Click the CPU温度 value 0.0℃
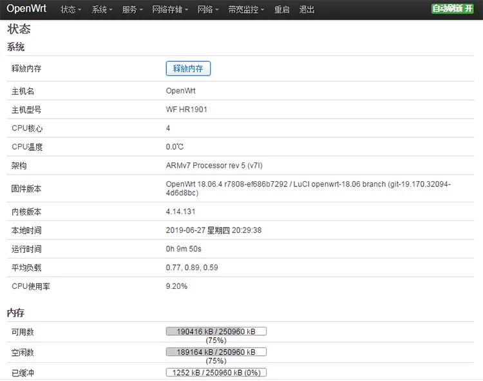The image size is (483, 381). pyautogui.click(x=175, y=147)
